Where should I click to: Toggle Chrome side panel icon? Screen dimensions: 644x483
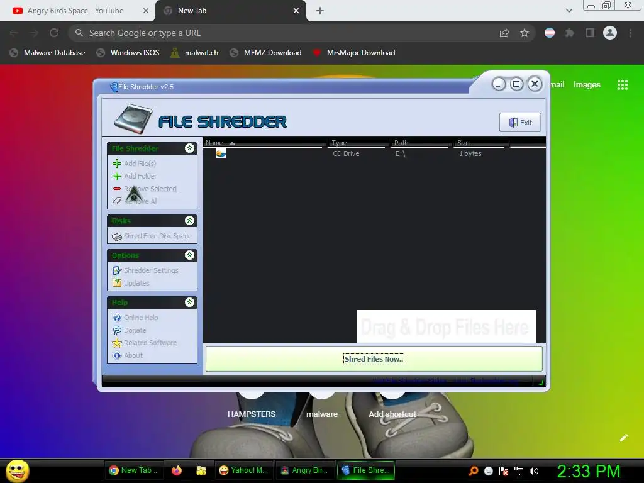click(x=590, y=33)
